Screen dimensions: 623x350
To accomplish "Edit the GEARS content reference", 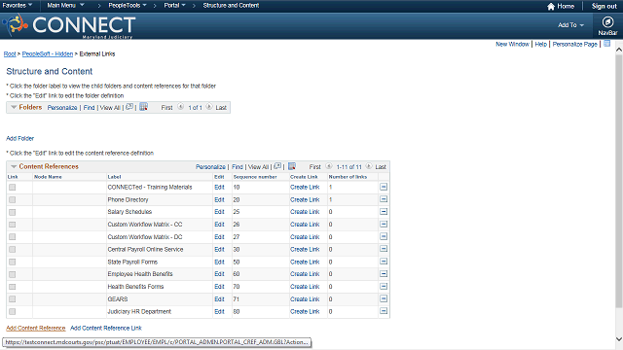I will tap(219, 299).
